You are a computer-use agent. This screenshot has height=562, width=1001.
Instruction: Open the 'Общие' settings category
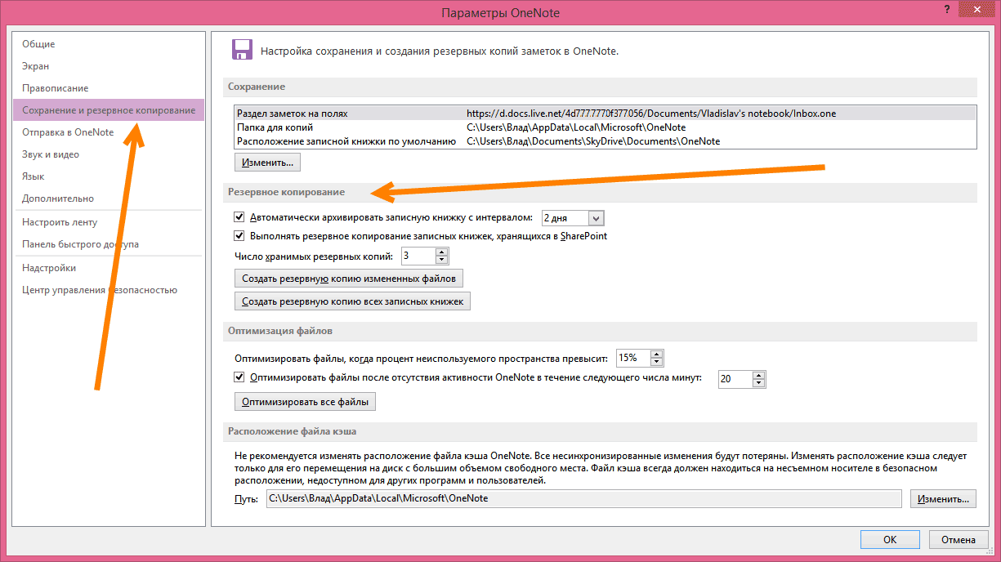coord(39,44)
